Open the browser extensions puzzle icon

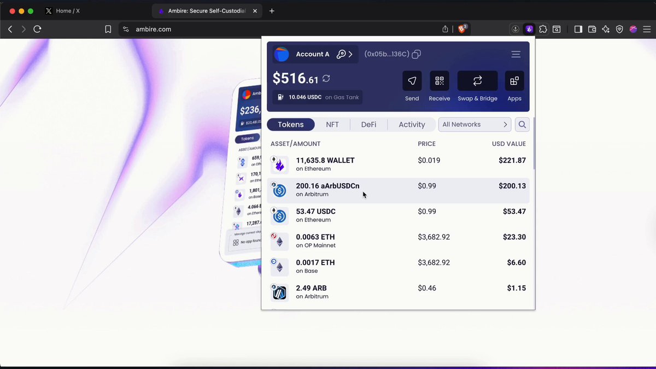(543, 29)
